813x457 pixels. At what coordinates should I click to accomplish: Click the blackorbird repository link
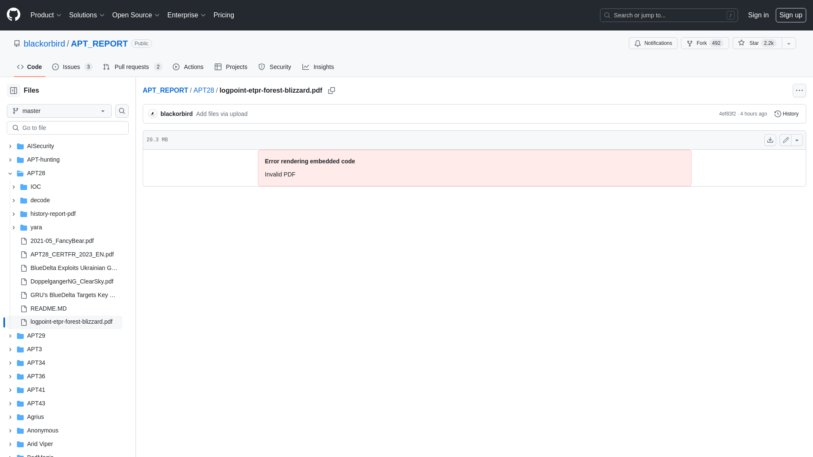(44, 43)
